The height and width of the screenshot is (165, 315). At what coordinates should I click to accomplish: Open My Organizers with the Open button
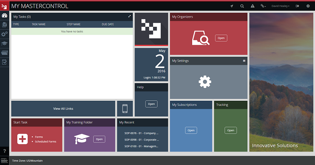221,38
